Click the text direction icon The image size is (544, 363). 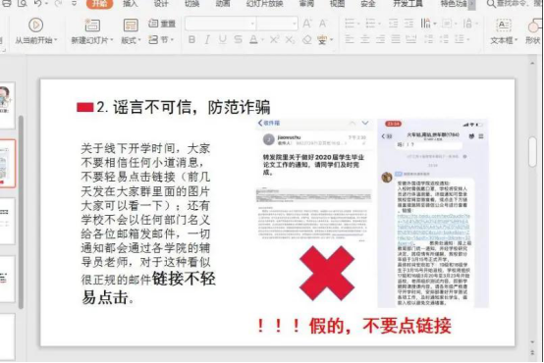click(x=426, y=24)
